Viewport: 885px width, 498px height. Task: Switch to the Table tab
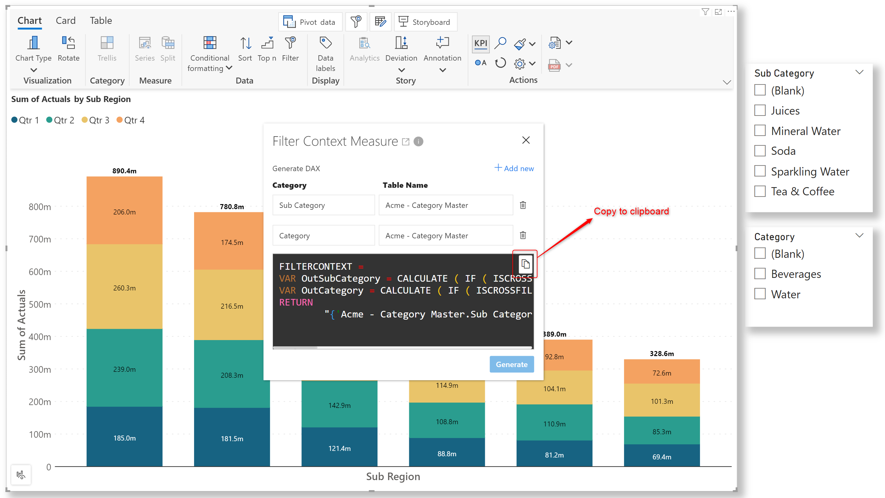[101, 21]
